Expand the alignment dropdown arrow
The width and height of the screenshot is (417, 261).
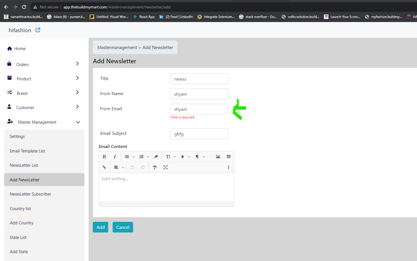[123, 167]
